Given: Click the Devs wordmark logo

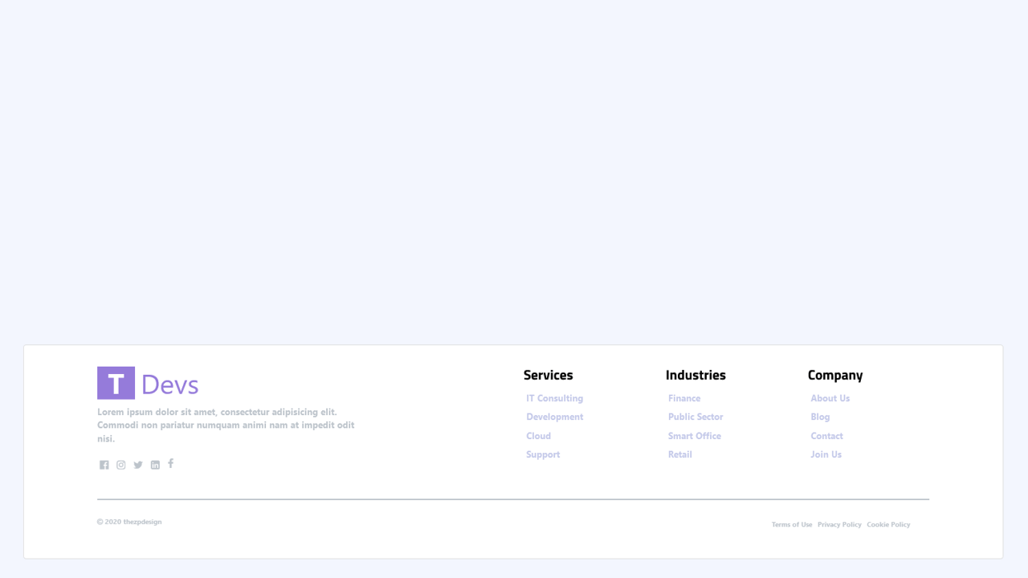Looking at the screenshot, I should pos(171,384).
